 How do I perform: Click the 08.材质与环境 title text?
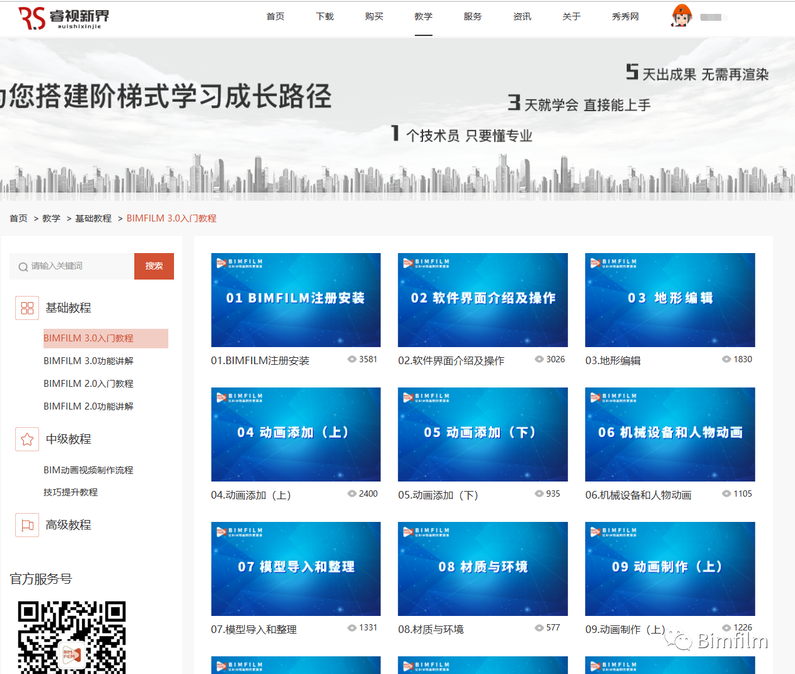coord(431,630)
